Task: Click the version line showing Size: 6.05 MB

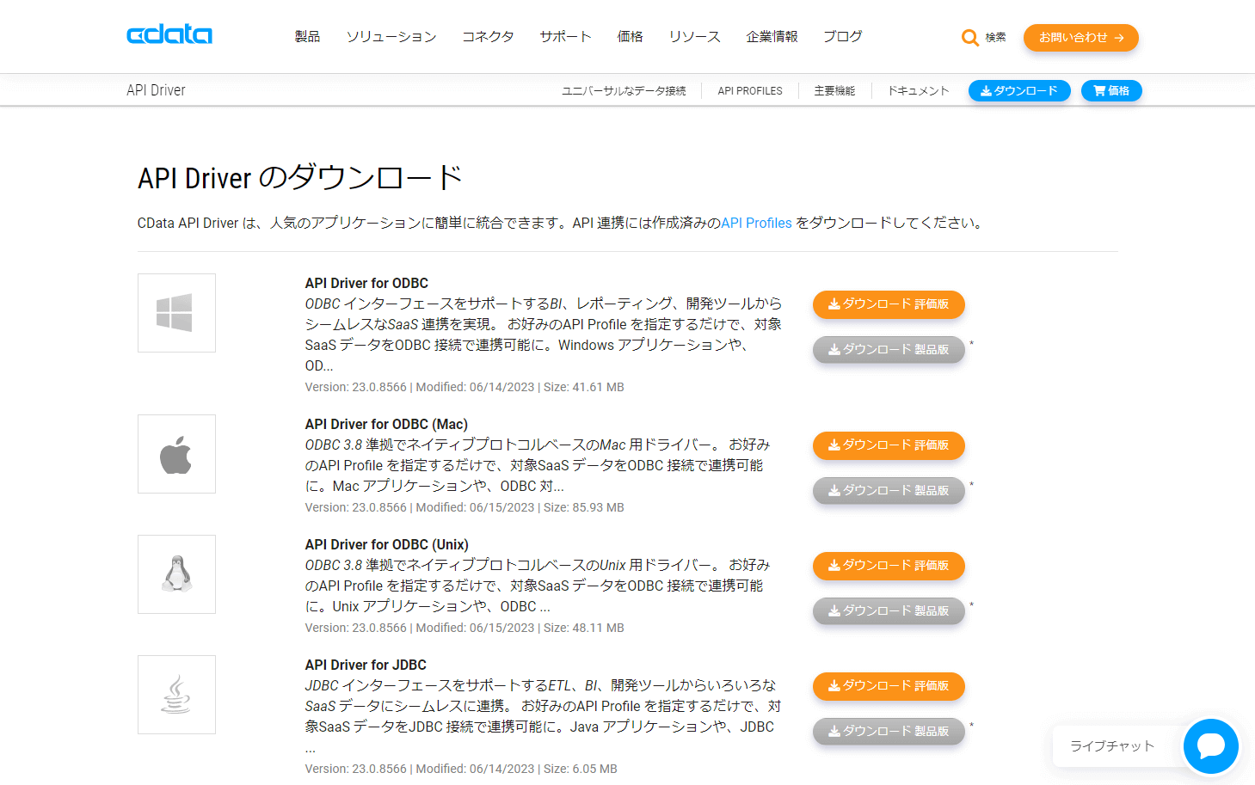Action: coord(461,770)
